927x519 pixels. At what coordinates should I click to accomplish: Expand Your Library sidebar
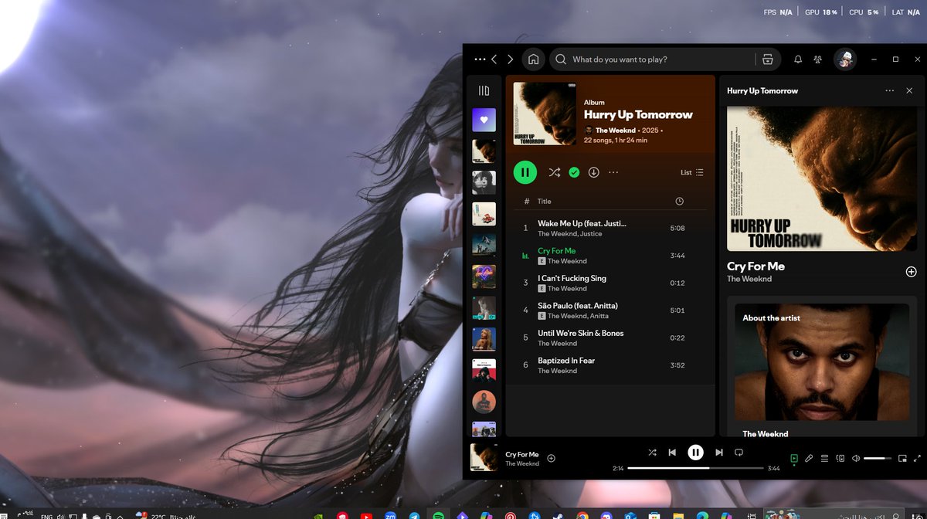click(484, 90)
